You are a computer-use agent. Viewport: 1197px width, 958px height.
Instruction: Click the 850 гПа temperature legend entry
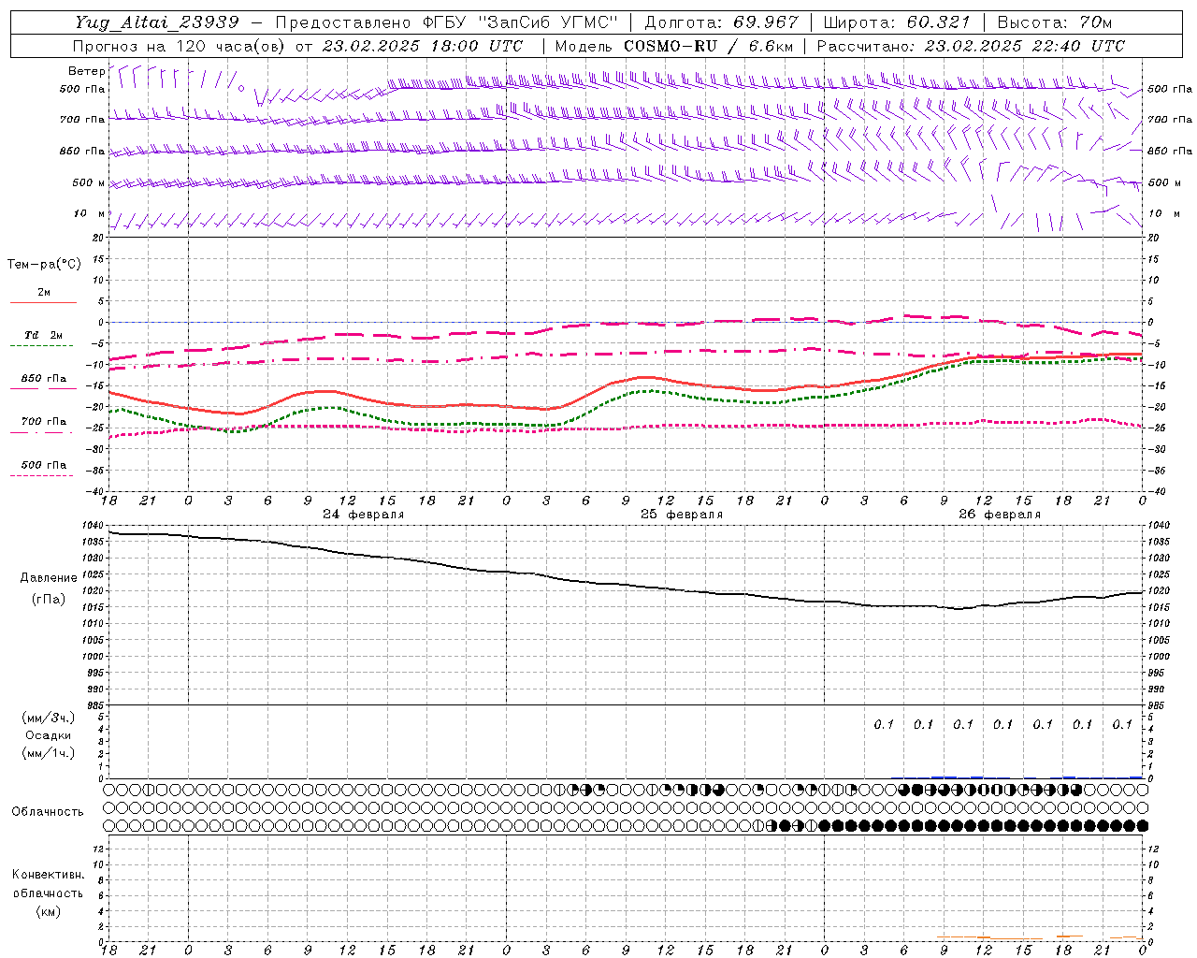point(43,379)
